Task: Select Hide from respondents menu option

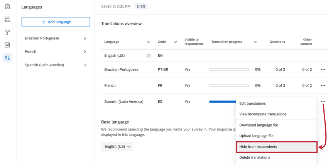Action: click(276, 147)
